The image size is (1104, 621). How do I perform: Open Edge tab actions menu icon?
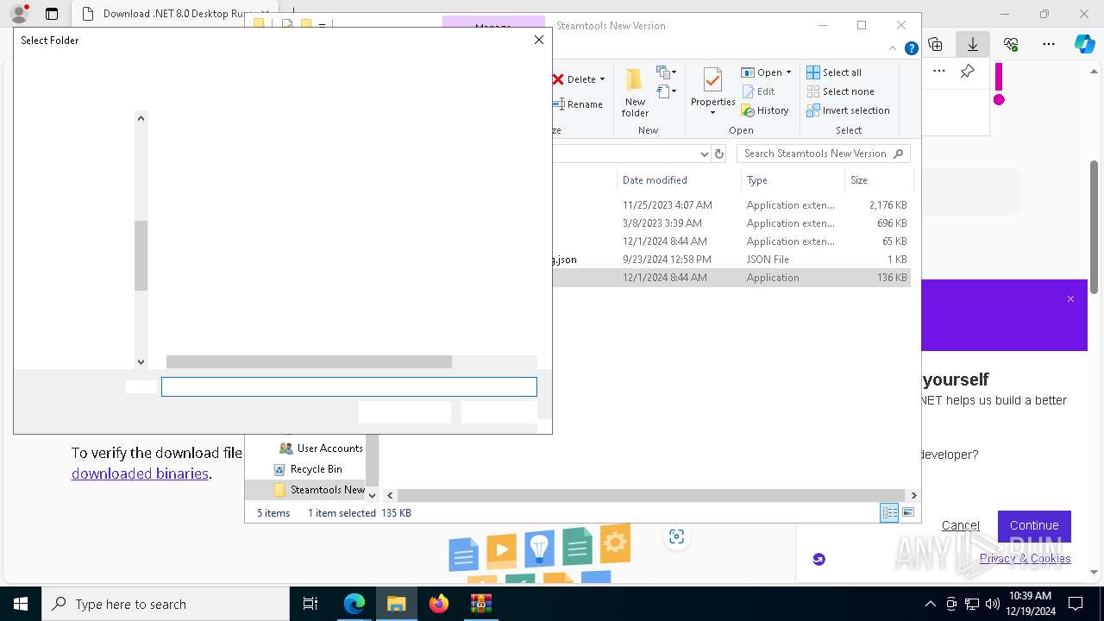click(x=52, y=14)
